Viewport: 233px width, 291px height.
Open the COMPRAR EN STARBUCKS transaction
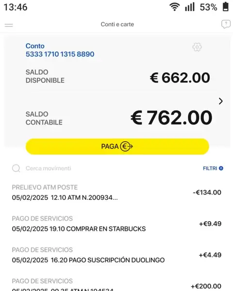[116, 224]
